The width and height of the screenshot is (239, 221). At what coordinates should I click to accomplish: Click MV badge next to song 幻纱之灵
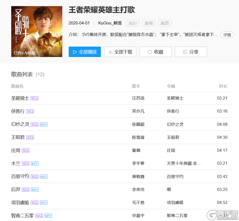[44, 125]
